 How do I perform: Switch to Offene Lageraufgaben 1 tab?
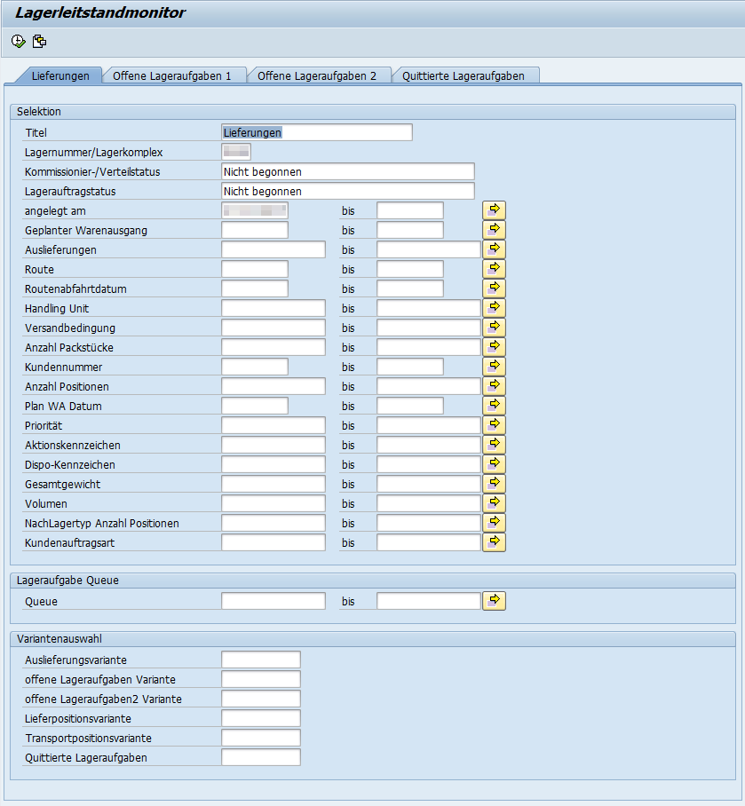pyautogui.click(x=172, y=76)
